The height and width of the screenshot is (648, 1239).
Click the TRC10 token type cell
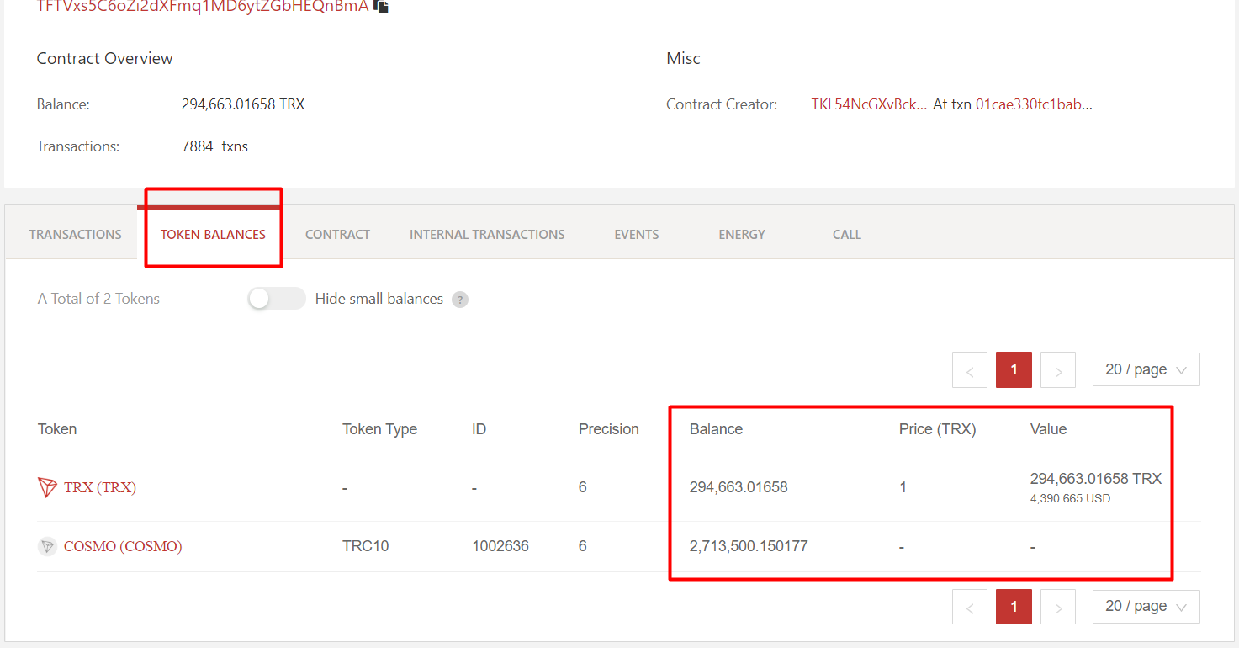[366, 546]
